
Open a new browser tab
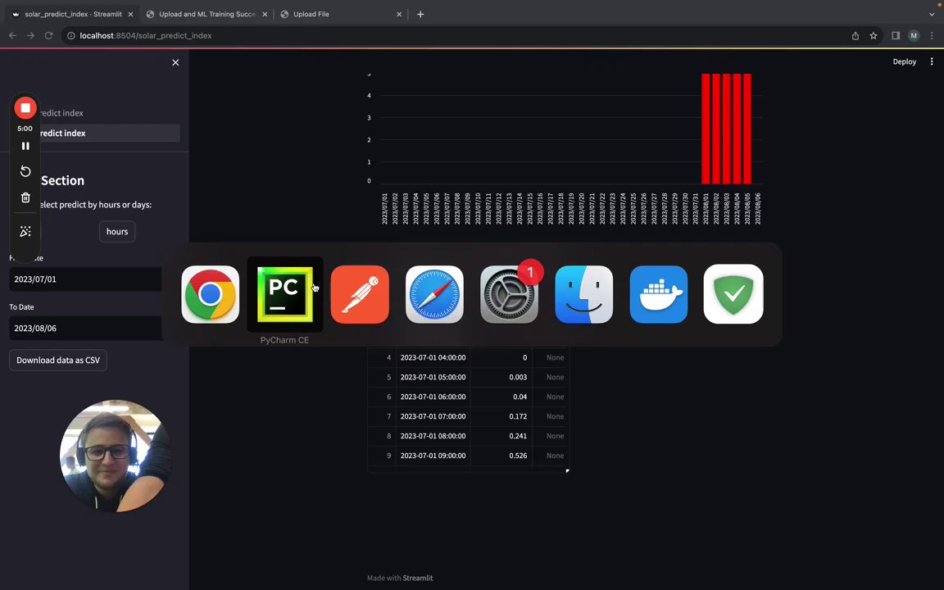(420, 14)
